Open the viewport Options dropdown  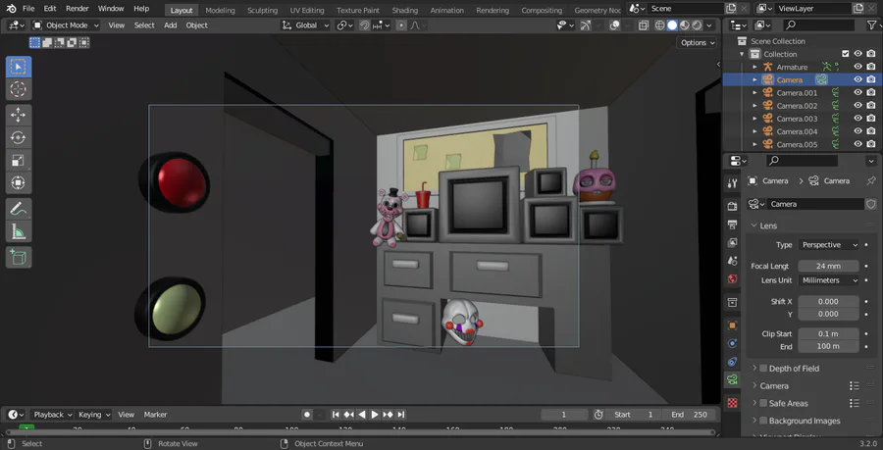[698, 43]
